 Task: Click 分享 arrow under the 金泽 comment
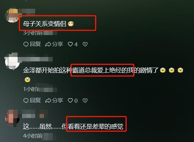click(x=54, y=101)
